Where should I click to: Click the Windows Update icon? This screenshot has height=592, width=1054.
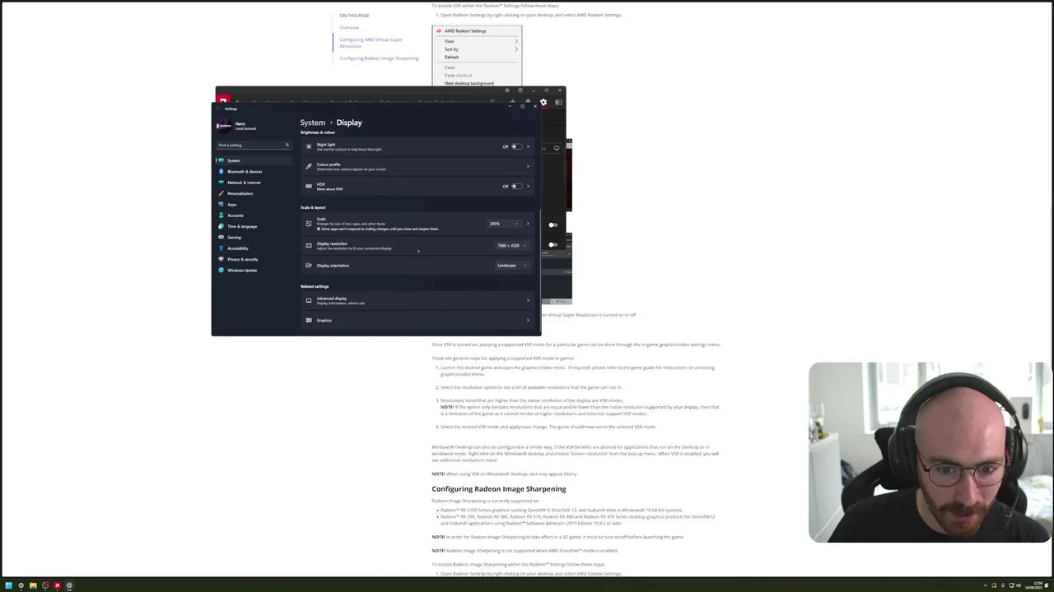point(222,270)
